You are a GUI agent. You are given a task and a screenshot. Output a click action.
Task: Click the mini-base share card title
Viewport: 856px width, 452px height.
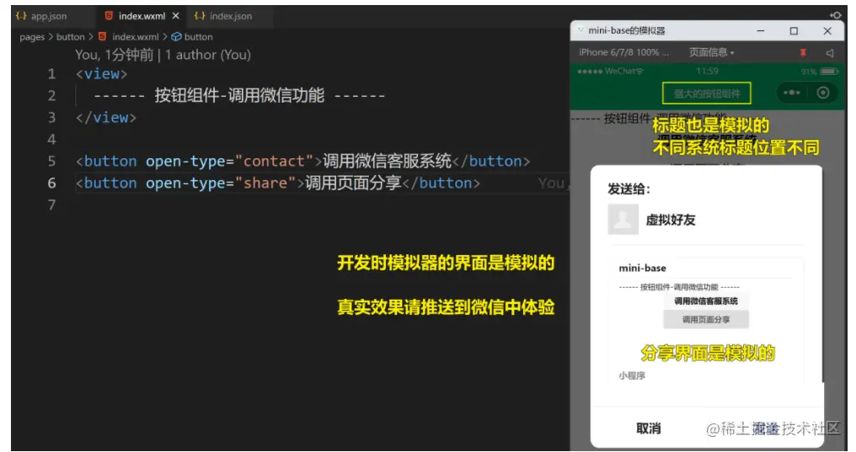(x=643, y=269)
